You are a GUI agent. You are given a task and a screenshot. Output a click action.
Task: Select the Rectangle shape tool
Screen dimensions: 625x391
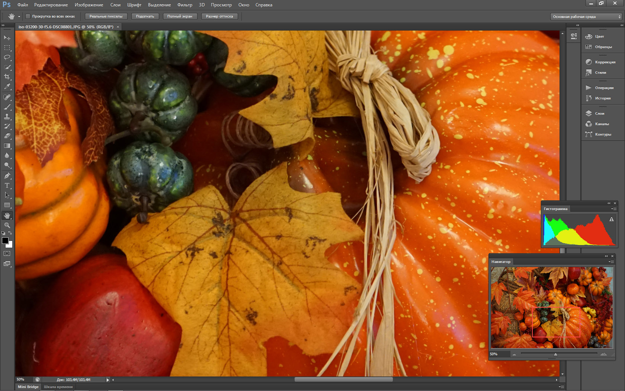click(7, 205)
